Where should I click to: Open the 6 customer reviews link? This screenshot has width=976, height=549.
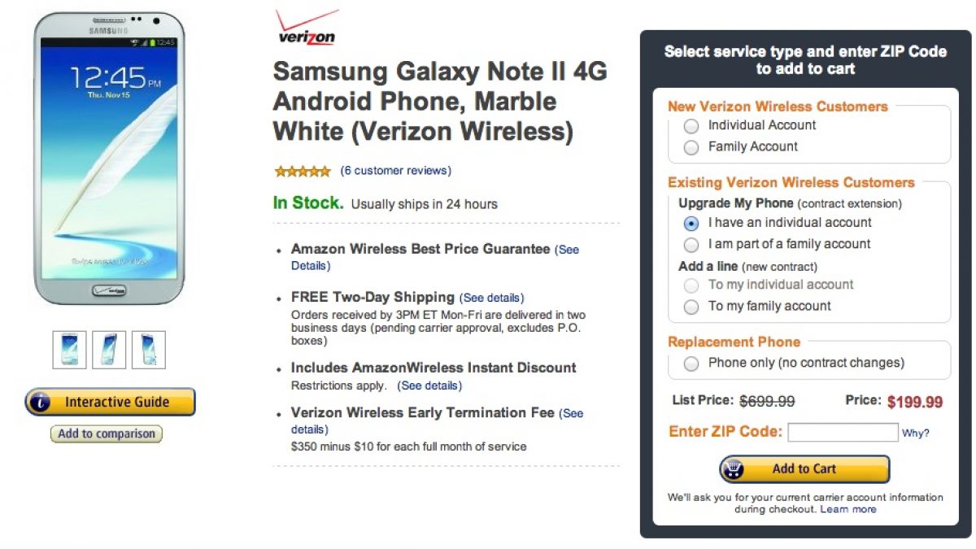[395, 171]
